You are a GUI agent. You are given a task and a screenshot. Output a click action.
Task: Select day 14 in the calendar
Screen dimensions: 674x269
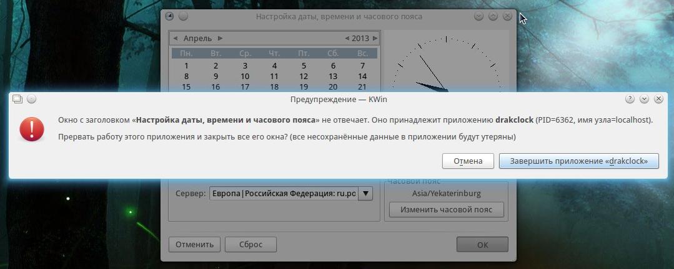[x=363, y=76]
